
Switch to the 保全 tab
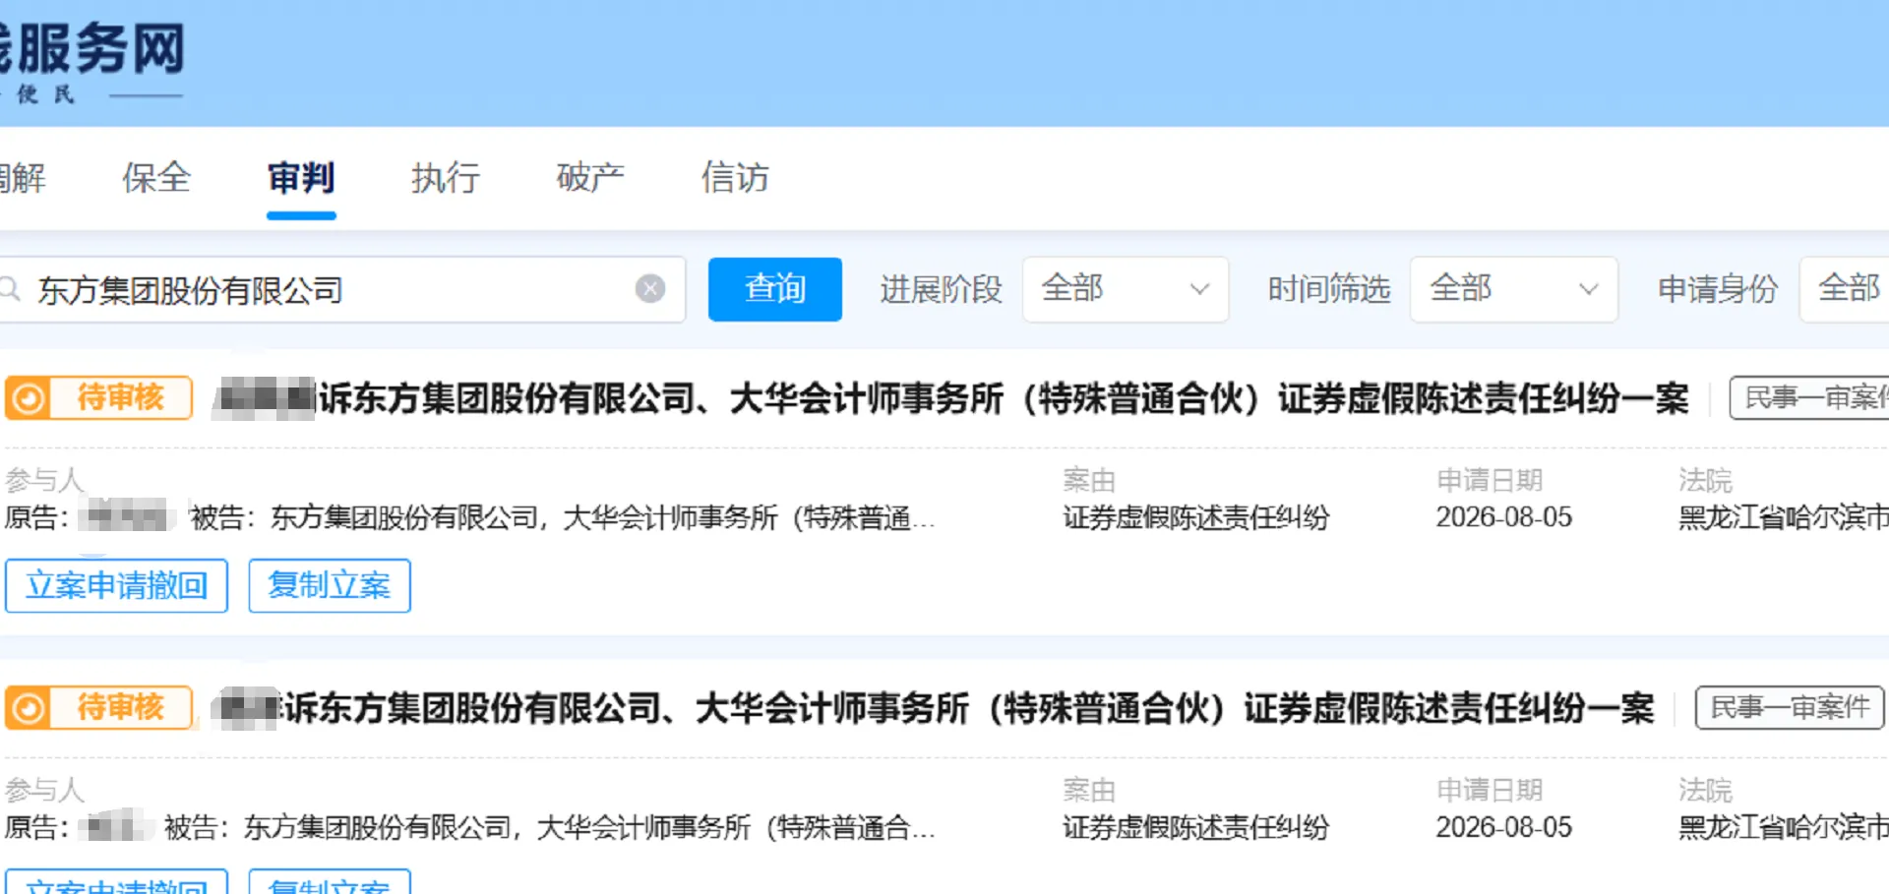click(156, 178)
